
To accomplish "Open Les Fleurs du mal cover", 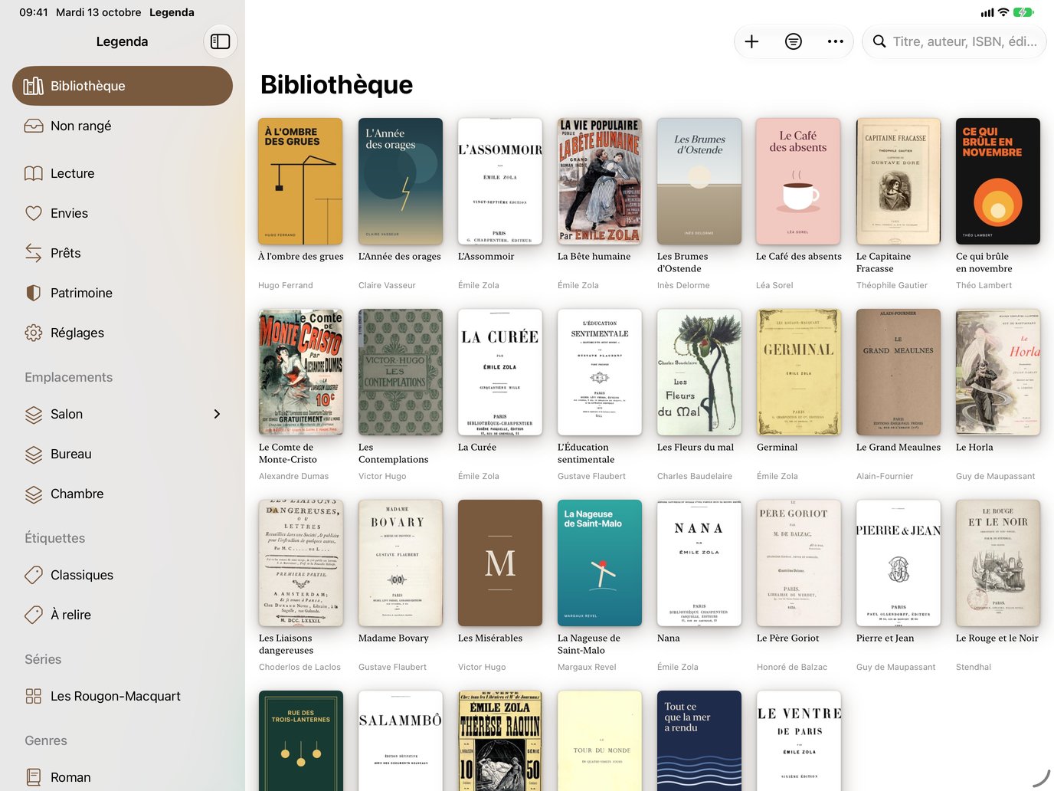I will 699,372.
